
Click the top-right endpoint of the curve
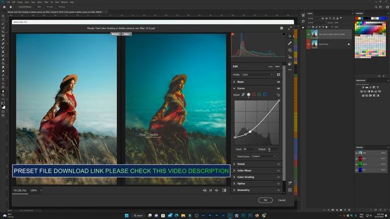(279, 100)
